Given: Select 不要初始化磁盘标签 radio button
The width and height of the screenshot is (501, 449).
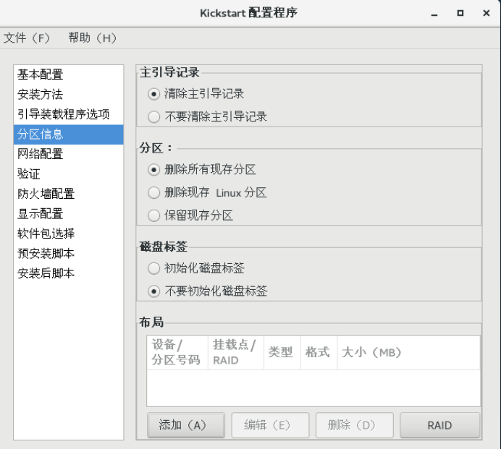Looking at the screenshot, I should click(x=153, y=291).
